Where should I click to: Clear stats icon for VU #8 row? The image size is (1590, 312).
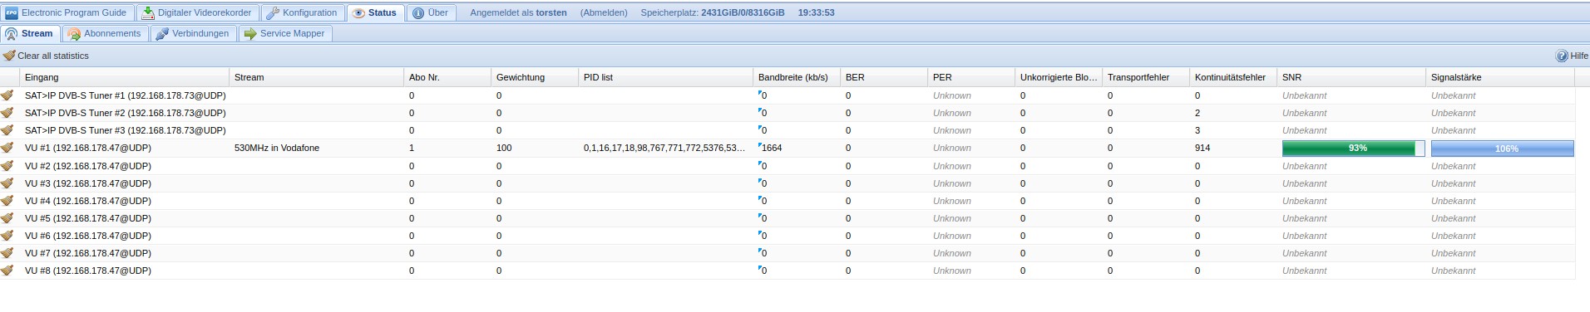[7, 271]
